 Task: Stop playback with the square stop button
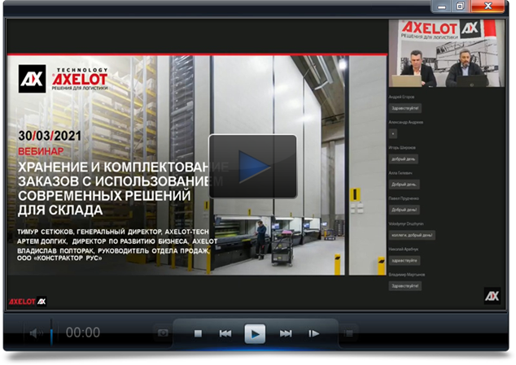[198, 334]
